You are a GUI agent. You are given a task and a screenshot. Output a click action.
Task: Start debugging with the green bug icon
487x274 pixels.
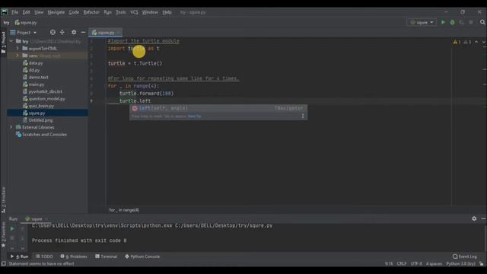(452, 22)
